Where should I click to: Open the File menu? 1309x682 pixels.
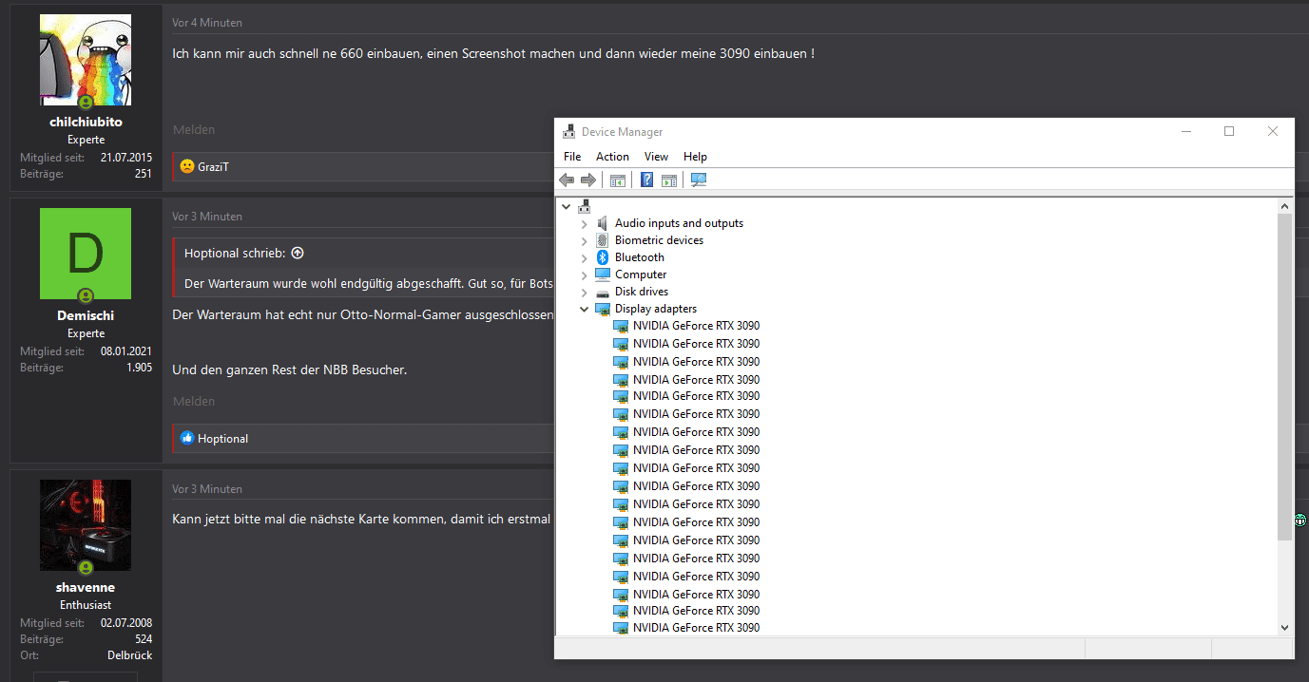[x=572, y=157]
